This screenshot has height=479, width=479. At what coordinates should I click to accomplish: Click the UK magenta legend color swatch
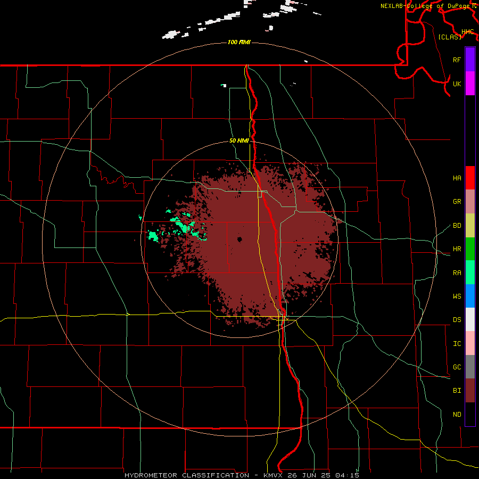[x=470, y=84]
